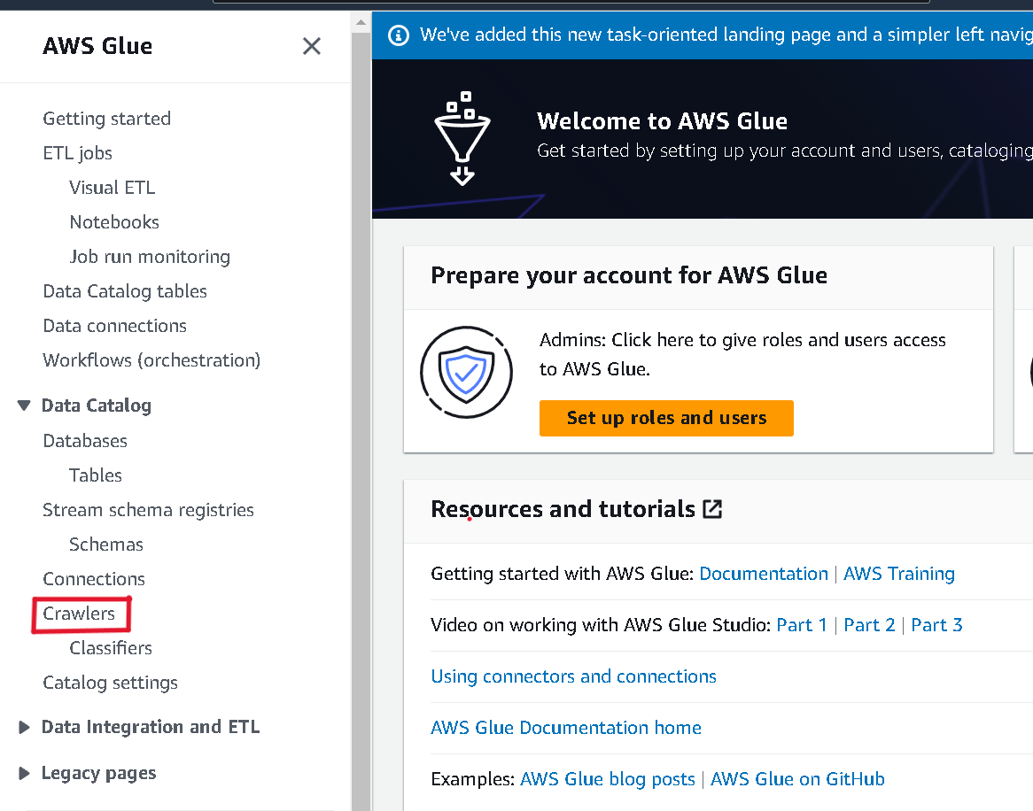Open the AWS Training link
The width and height of the screenshot is (1033, 811).
(x=898, y=574)
